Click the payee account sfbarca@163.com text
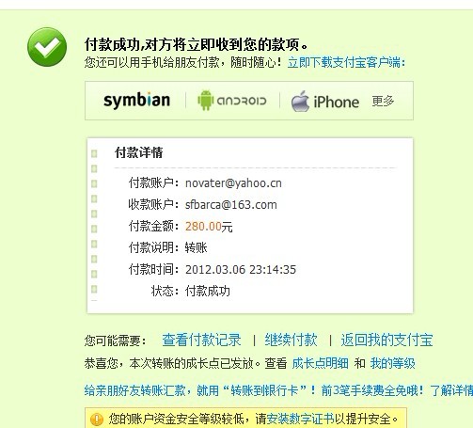Screen dimensions: 473x428 click(x=231, y=205)
